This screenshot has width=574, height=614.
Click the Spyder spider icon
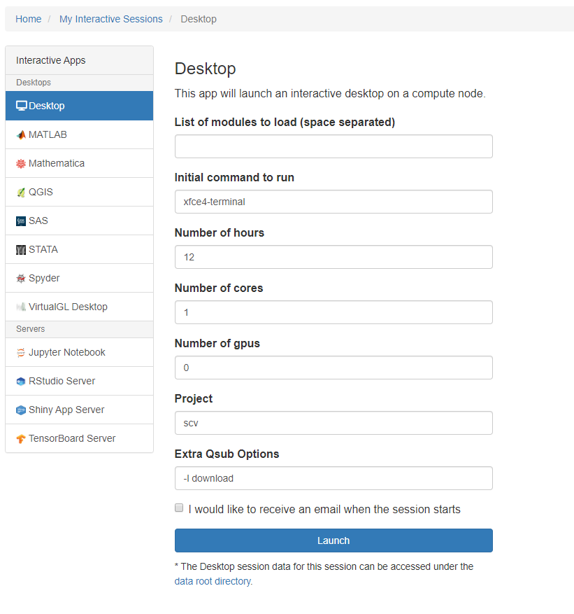21,279
